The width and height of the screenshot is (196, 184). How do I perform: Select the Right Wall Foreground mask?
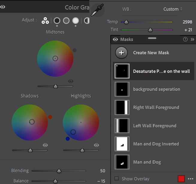(x=153, y=107)
